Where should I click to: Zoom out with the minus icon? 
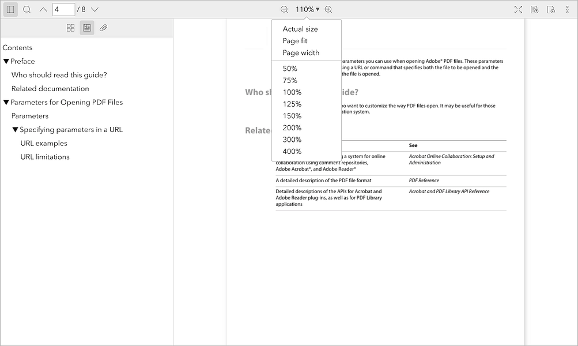(284, 10)
